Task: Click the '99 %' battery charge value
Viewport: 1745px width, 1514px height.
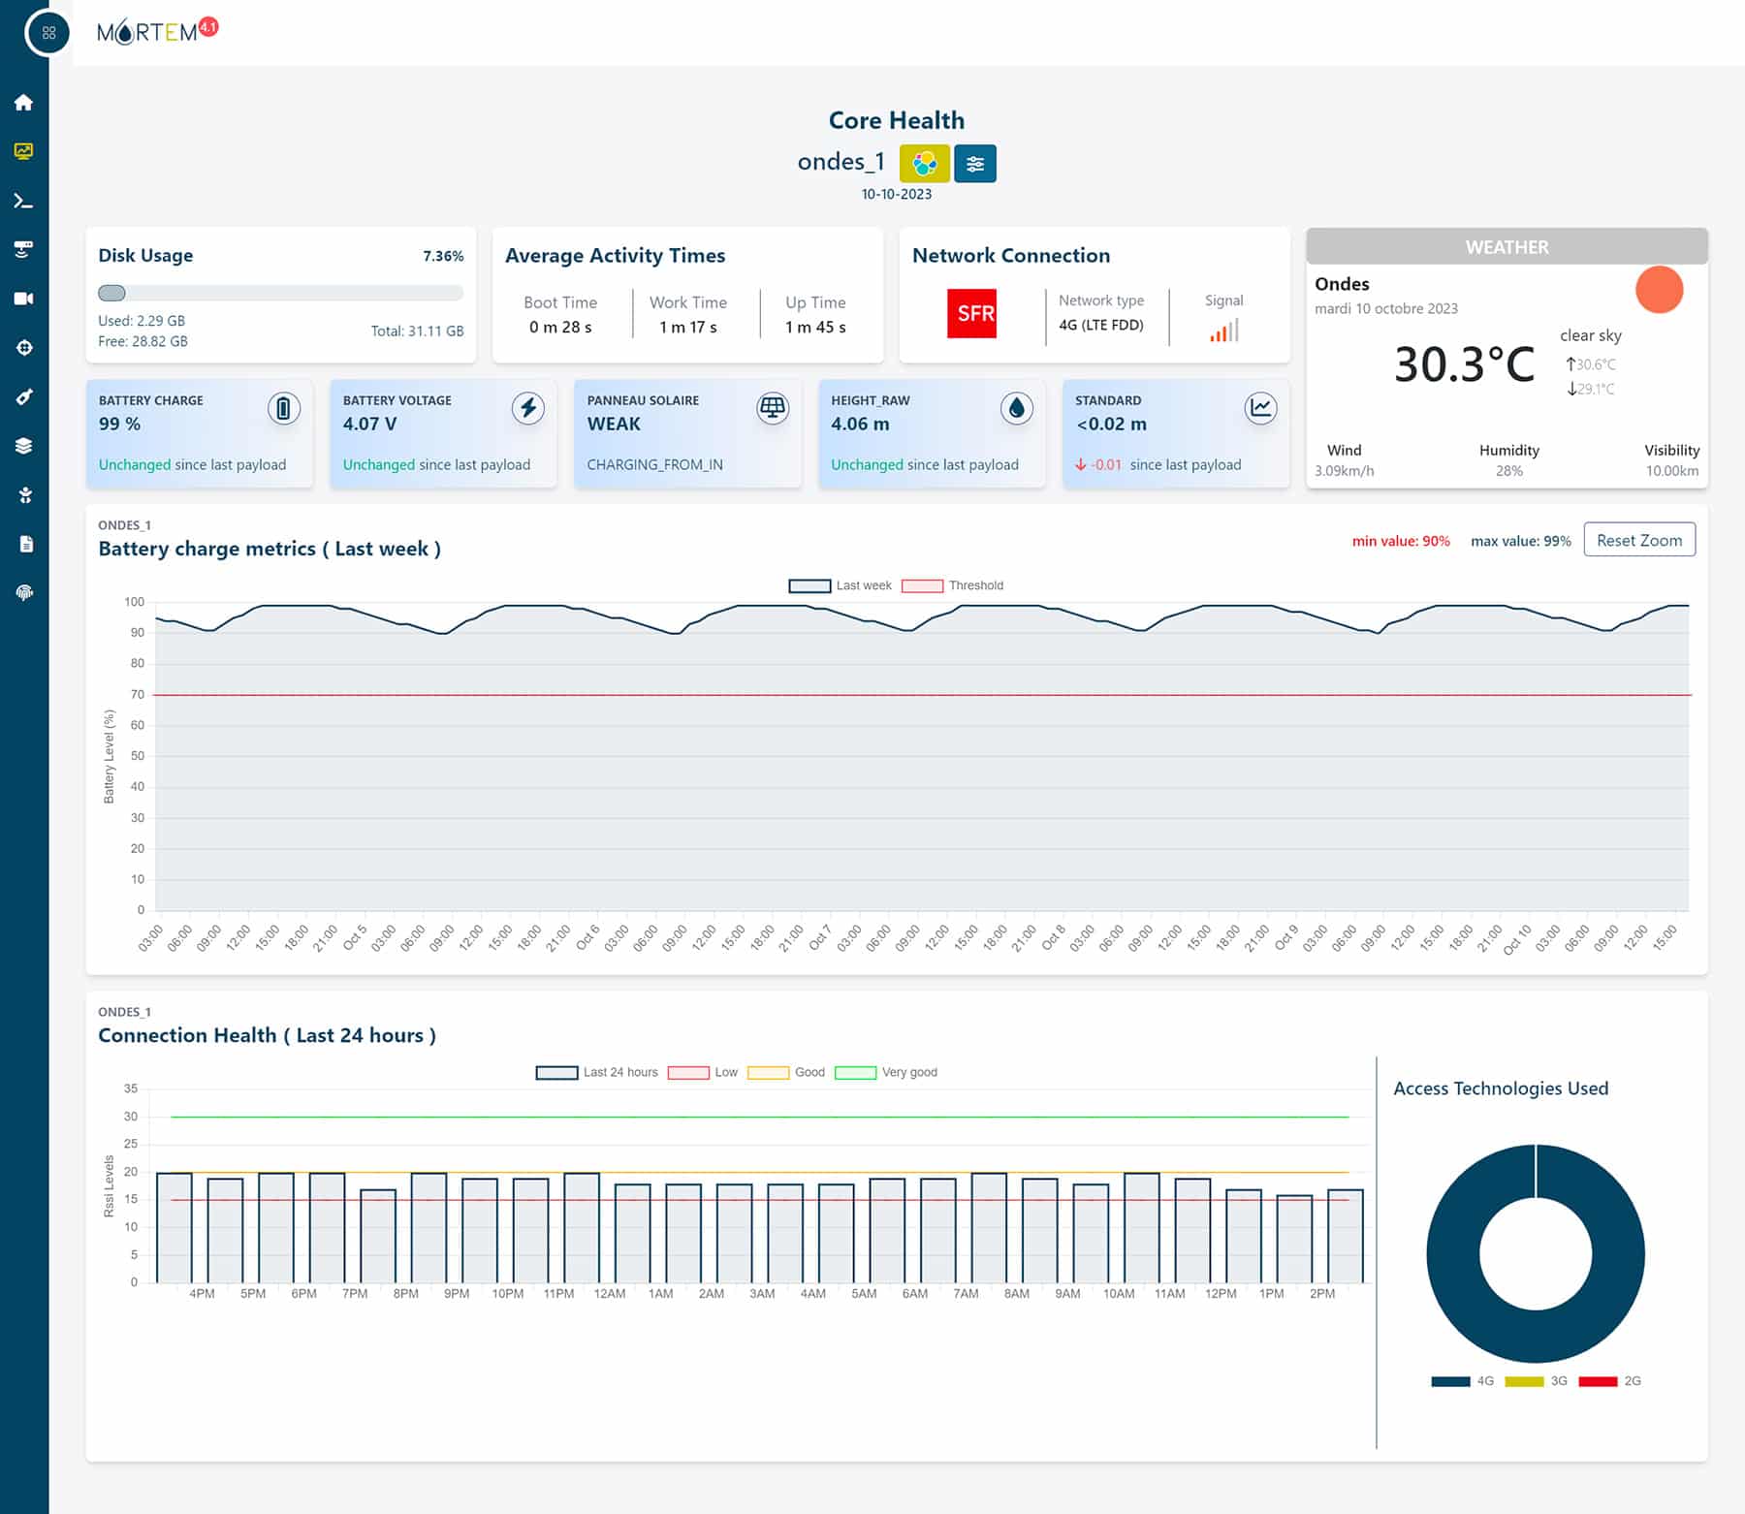Action: pos(120,424)
